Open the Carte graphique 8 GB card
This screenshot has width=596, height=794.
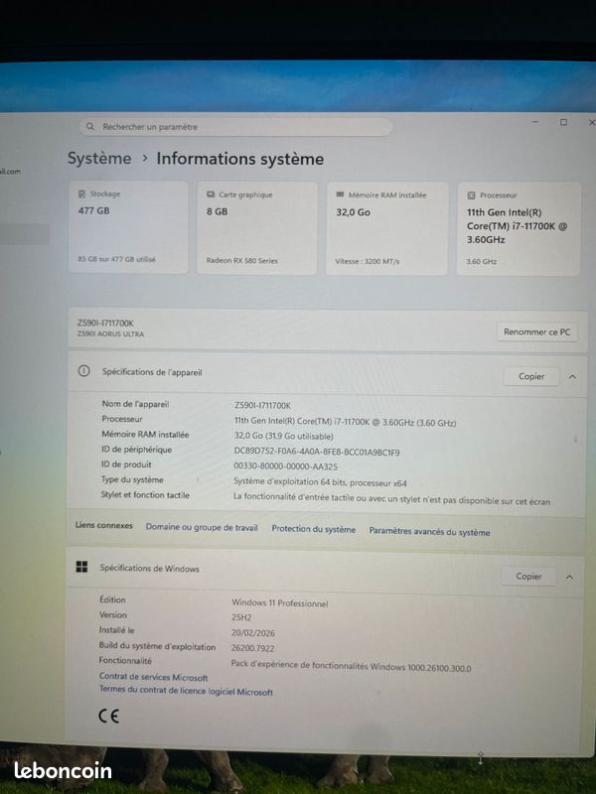click(x=257, y=228)
